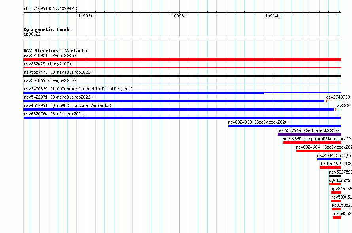Open the nsv6537949 (Sedlazeck2020) label

[308, 130]
